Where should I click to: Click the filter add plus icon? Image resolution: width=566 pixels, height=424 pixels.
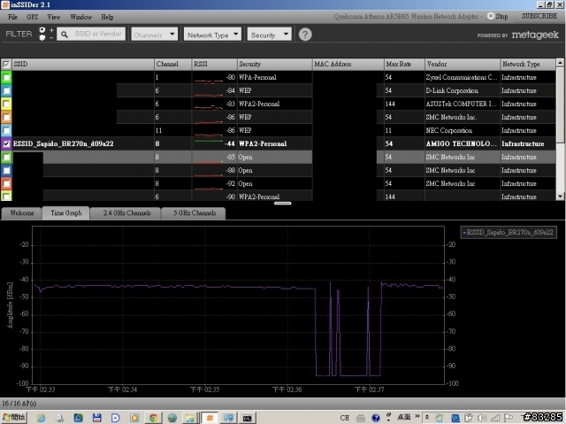pyautogui.click(x=51, y=30)
